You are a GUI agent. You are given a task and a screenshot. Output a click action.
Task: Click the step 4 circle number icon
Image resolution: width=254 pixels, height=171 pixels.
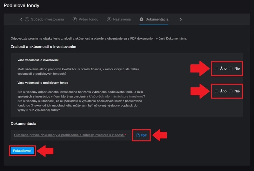[142, 19]
